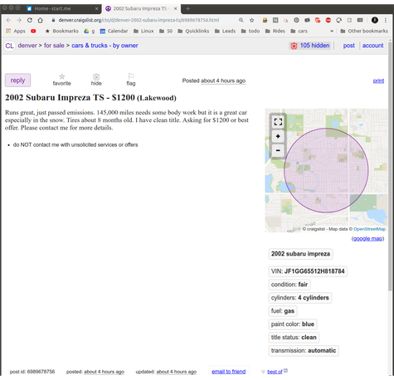Close the 2002 Subaru Impreza tab
This screenshot has height=380, width=394.
tap(175, 8)
